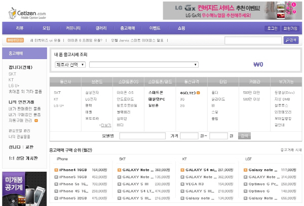Filter by 삼성전자 brand
Viewport: 304px width, 206px height.
[x=92, y=93]
